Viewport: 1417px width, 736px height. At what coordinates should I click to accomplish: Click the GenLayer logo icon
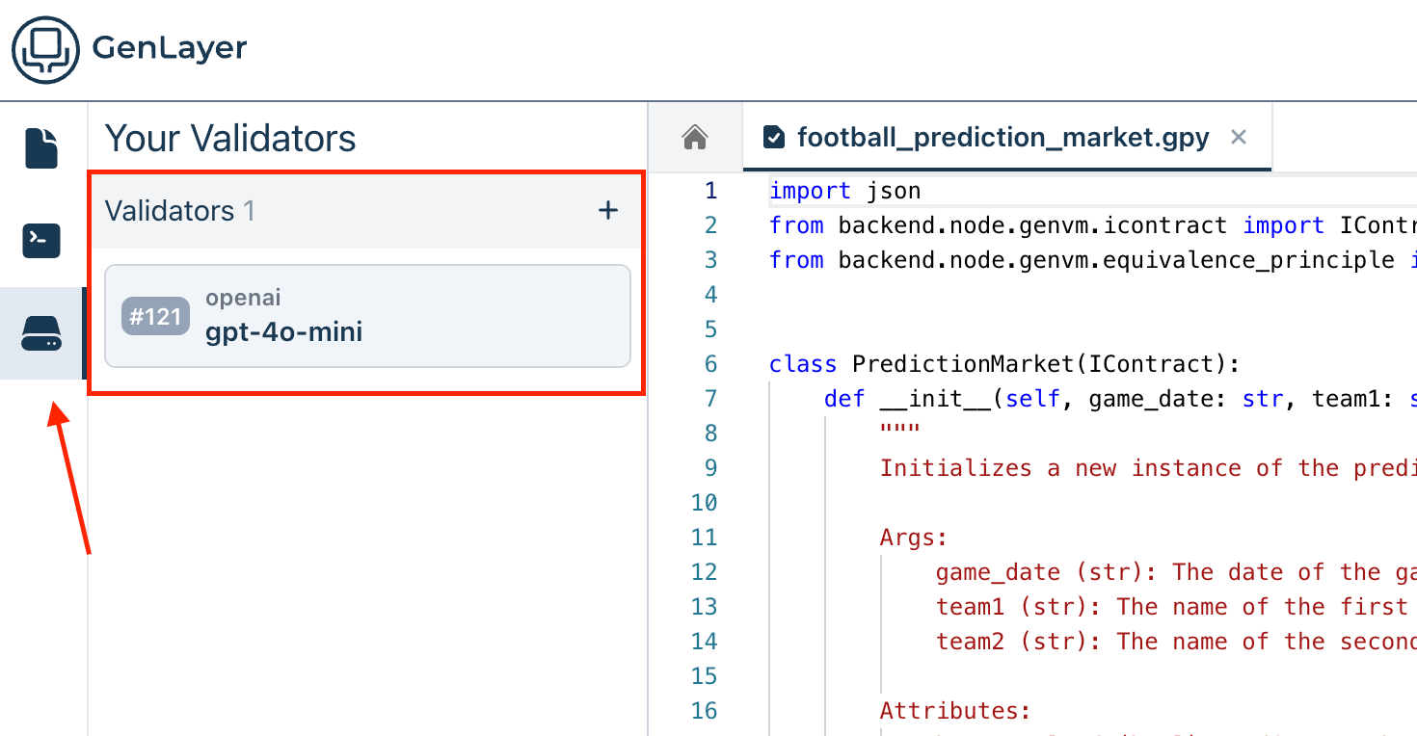pyautogui.click(x=45, y=49)
